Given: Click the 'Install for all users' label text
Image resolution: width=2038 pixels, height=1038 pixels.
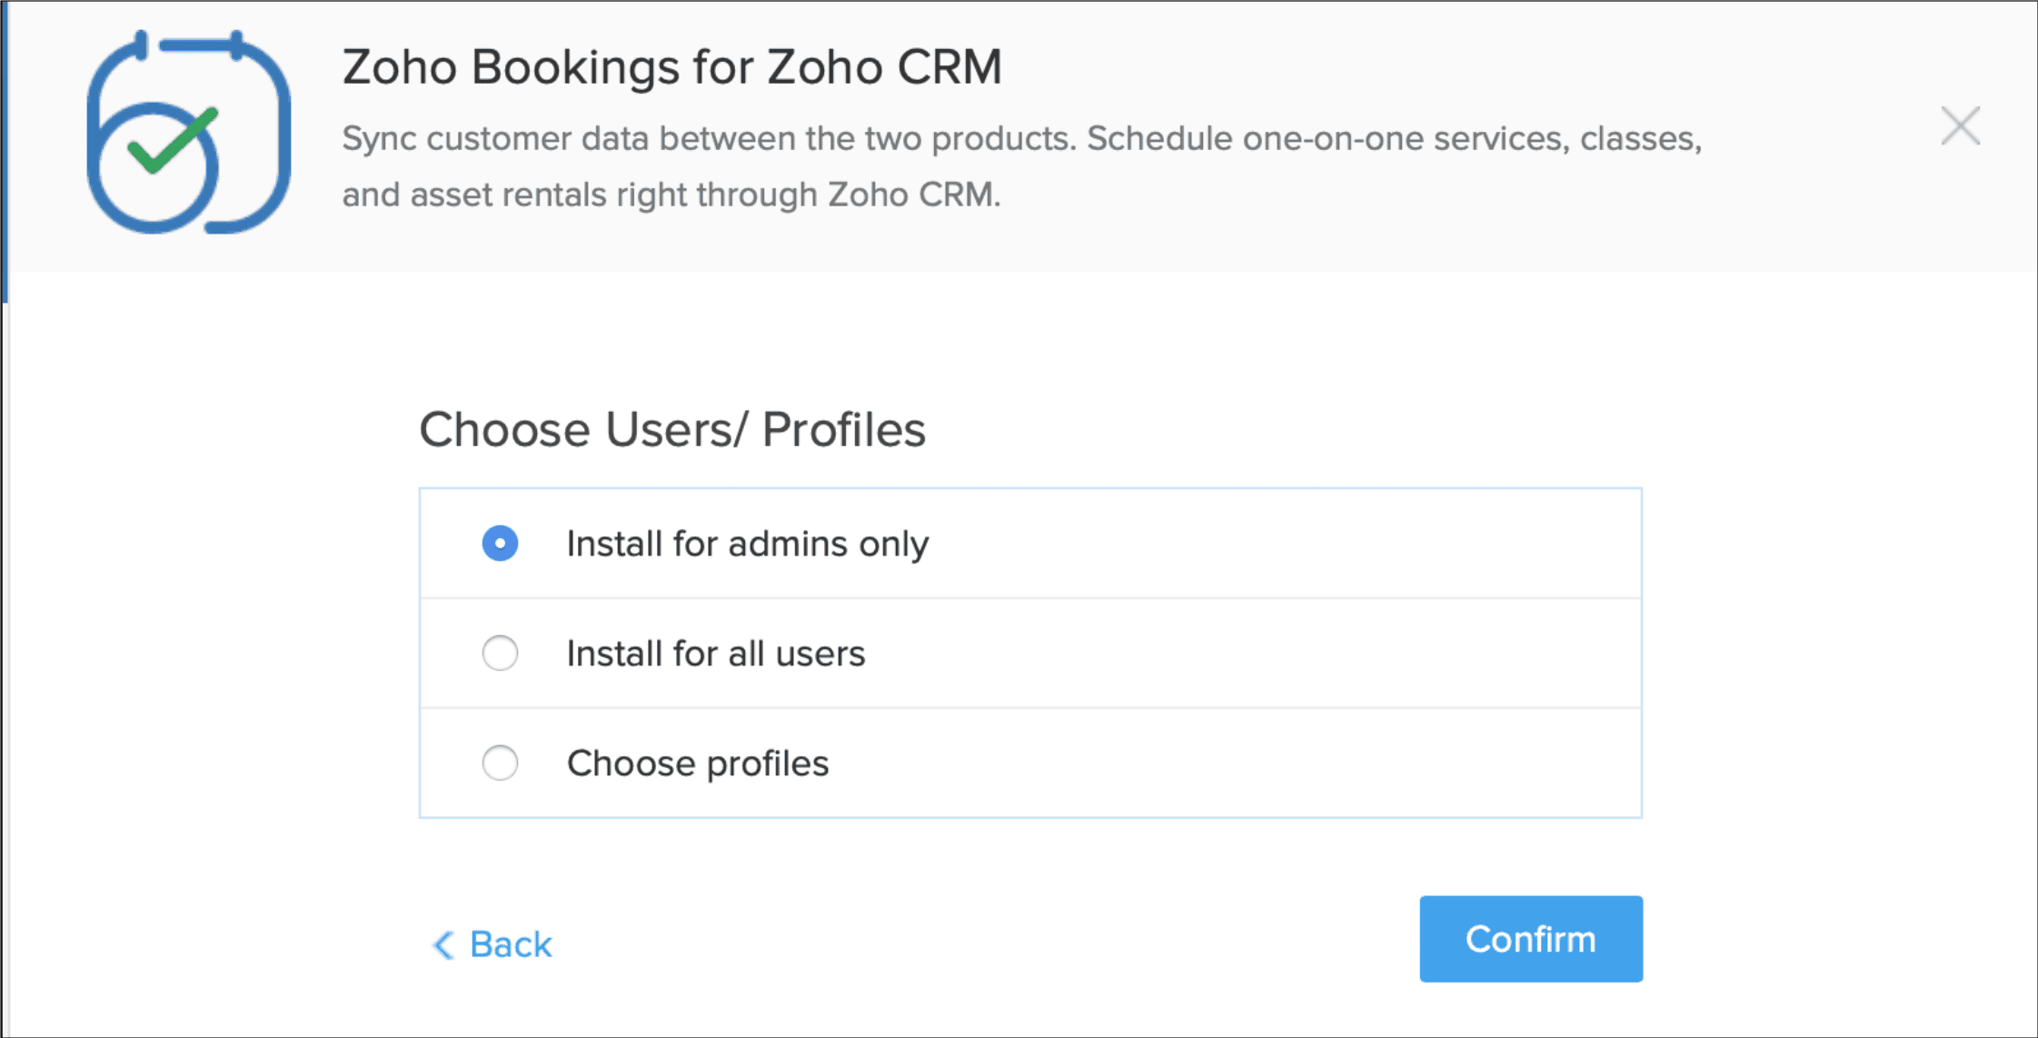Looking at the screenshot, I should click(x=715, y=653).
